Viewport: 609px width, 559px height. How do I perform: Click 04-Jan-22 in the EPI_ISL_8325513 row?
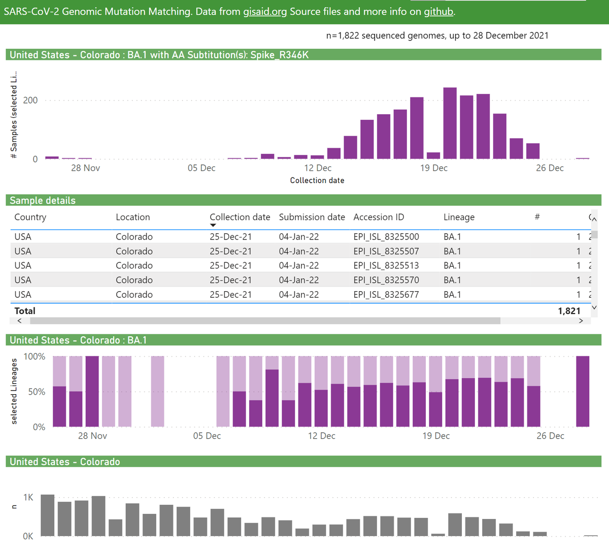299,265
